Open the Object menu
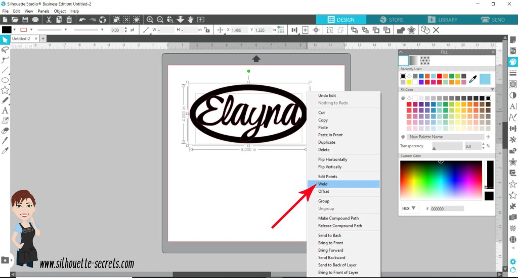 pyautogui.click(x=60, y=11)
